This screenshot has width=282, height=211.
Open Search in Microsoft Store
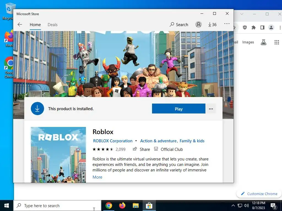pyautogui.click(x=179, y=24)
